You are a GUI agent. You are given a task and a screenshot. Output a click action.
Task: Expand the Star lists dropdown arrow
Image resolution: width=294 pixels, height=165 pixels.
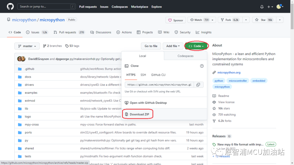click(x=280, y=20)
